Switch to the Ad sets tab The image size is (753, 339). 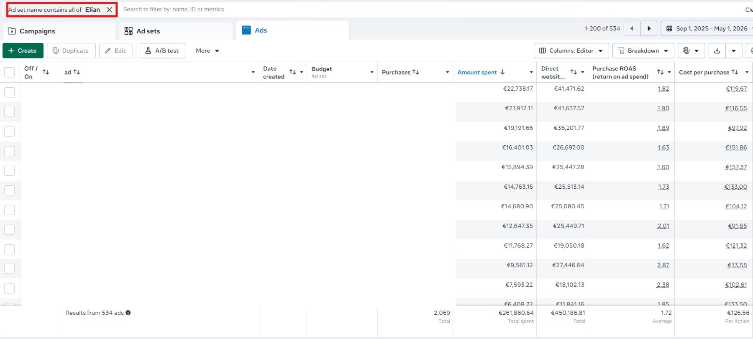[176, 31]
